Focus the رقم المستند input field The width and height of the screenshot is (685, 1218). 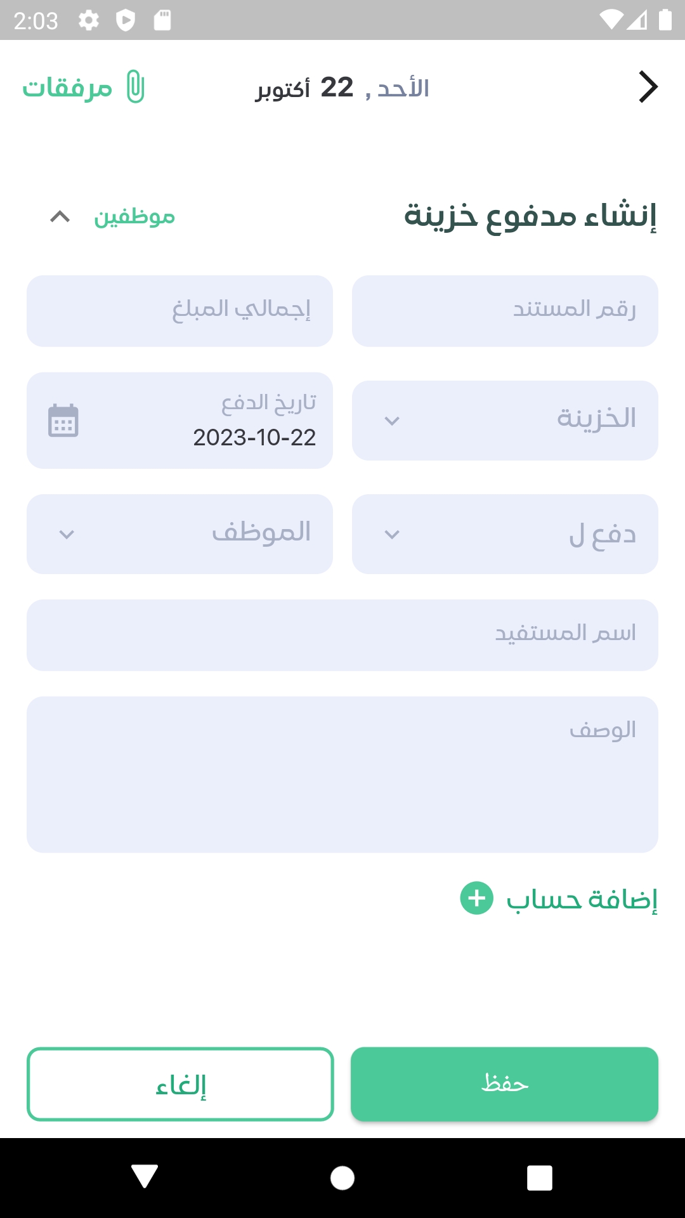[505, 311]
